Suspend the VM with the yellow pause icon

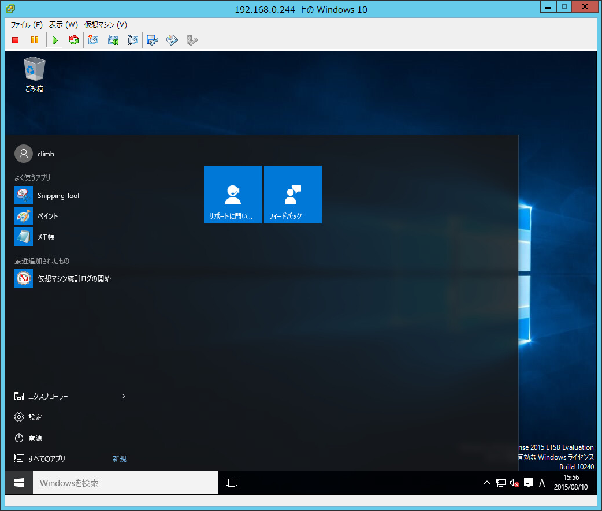pyautogui.click(x=35, y=40)
